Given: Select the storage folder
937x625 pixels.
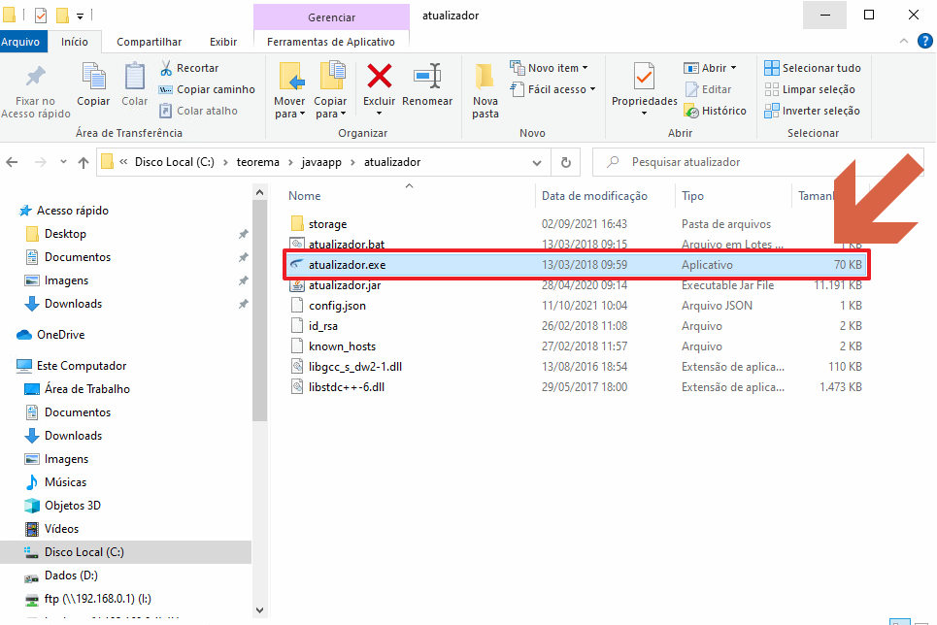Looking at the screenshot, I should point(327,224).
